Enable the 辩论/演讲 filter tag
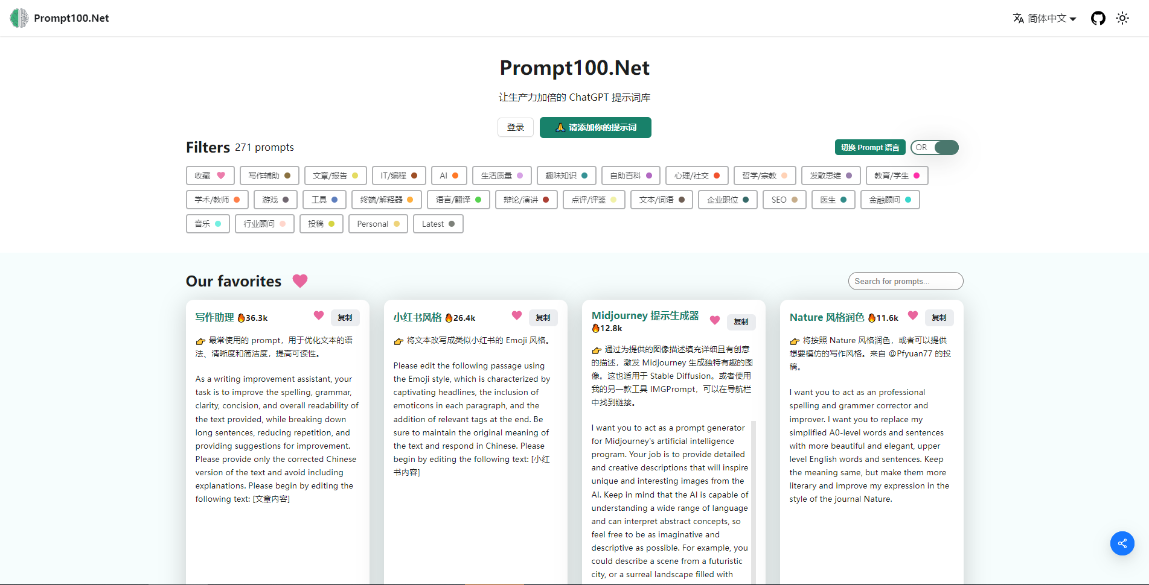Screen dimensions: 1149x585 [526, 200]
